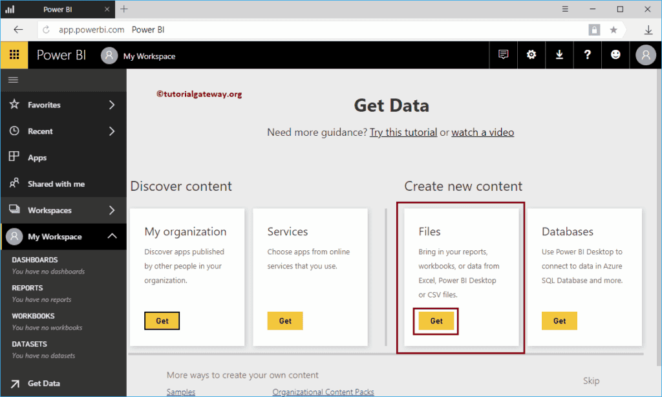Select the Favorites star icon
662x397 pixels.
click(x=13, y=104)
